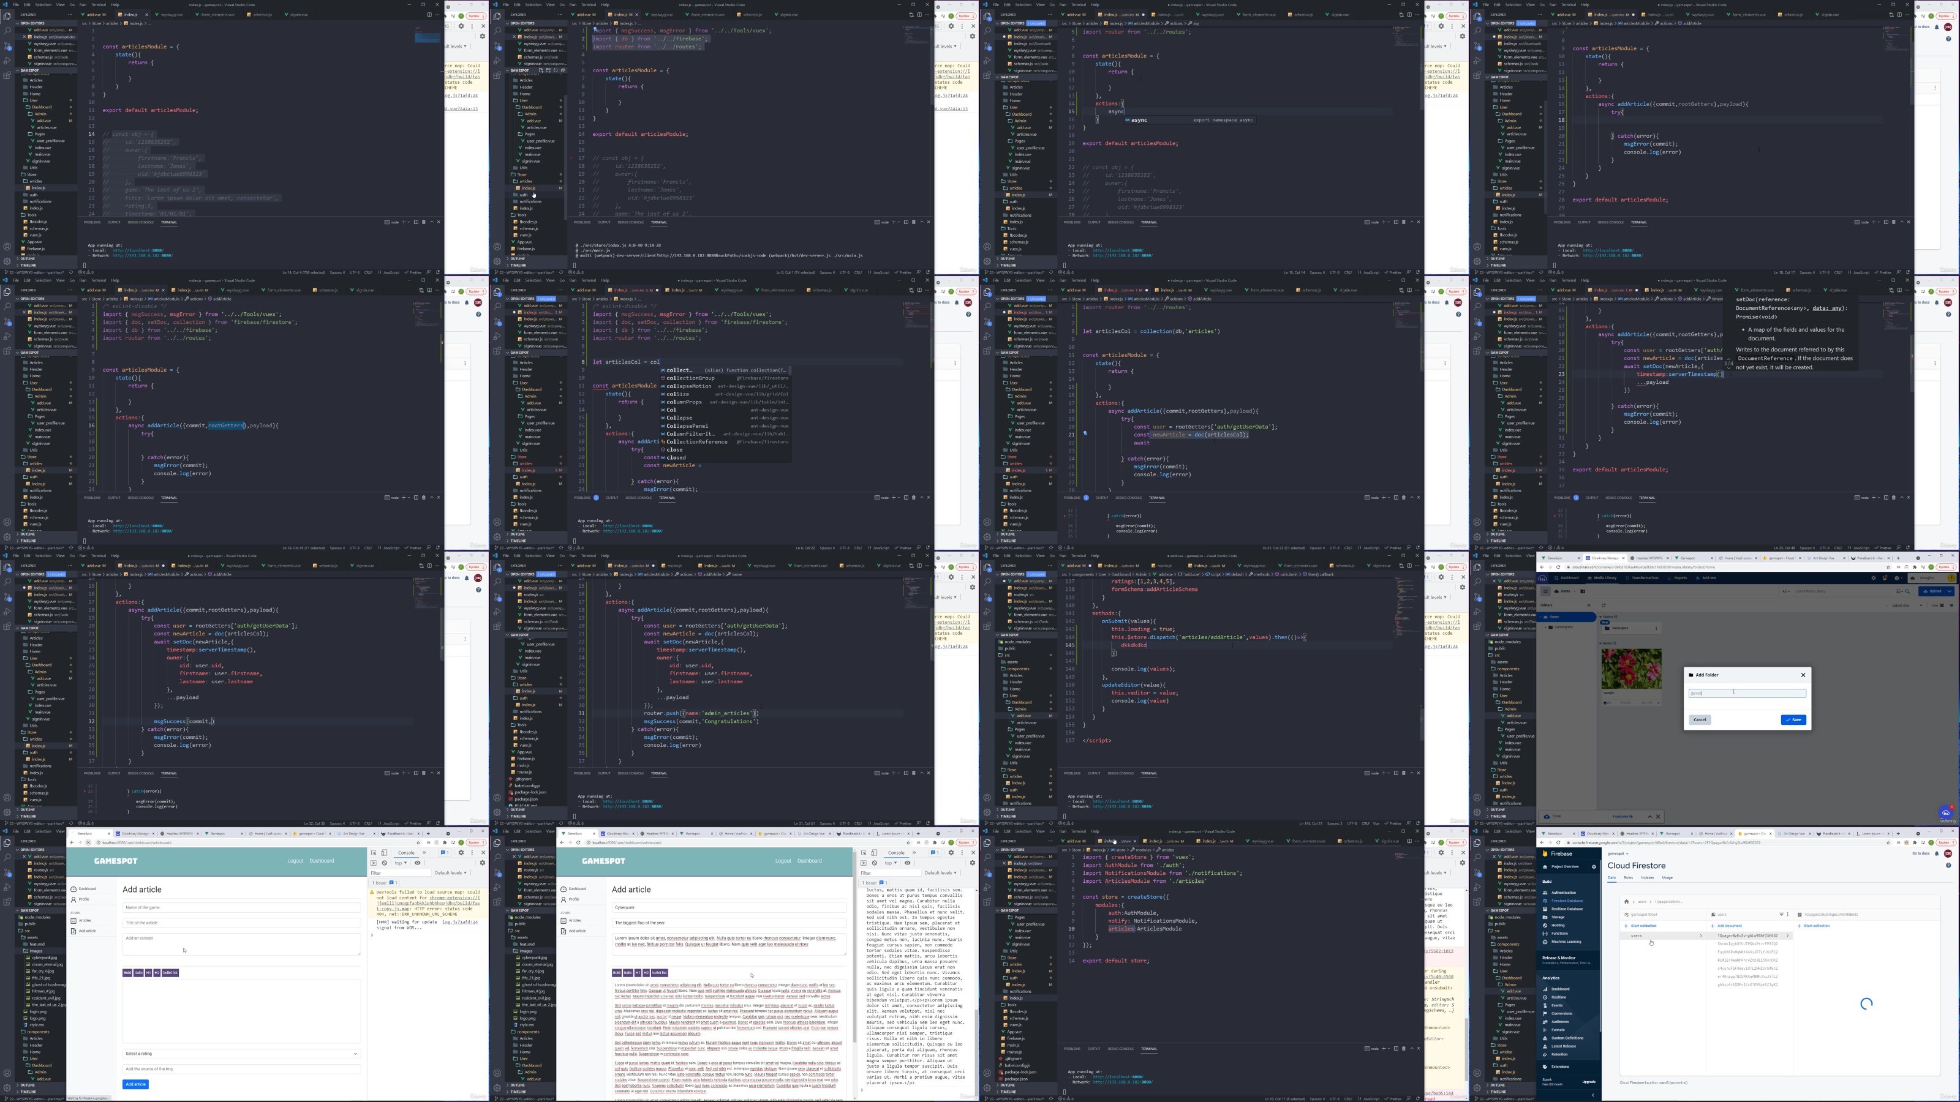Reload the Firebase console page in the browser
Image resolution: width=1960 pixels, height=1102 pixels.
pos(1558,842)
